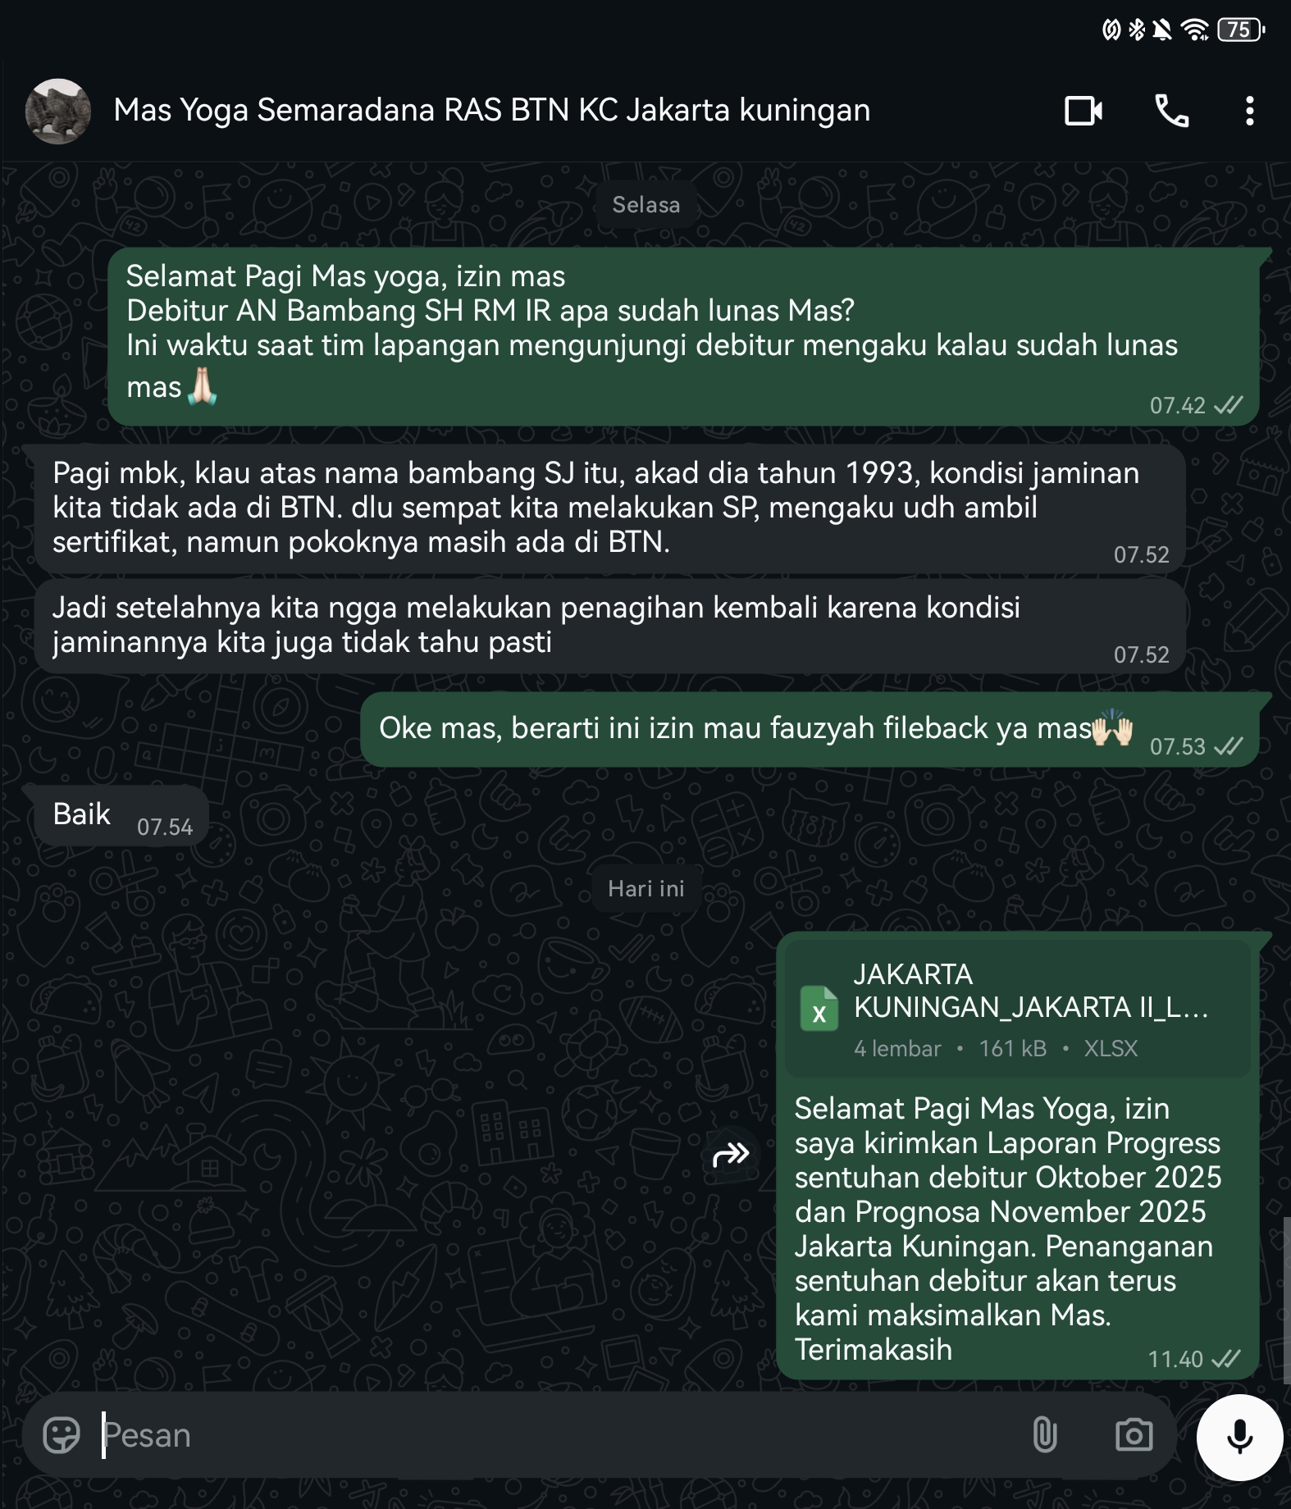Forward the XLSX file message
Screen dimensions: 1291x1509
(731, 1155)
